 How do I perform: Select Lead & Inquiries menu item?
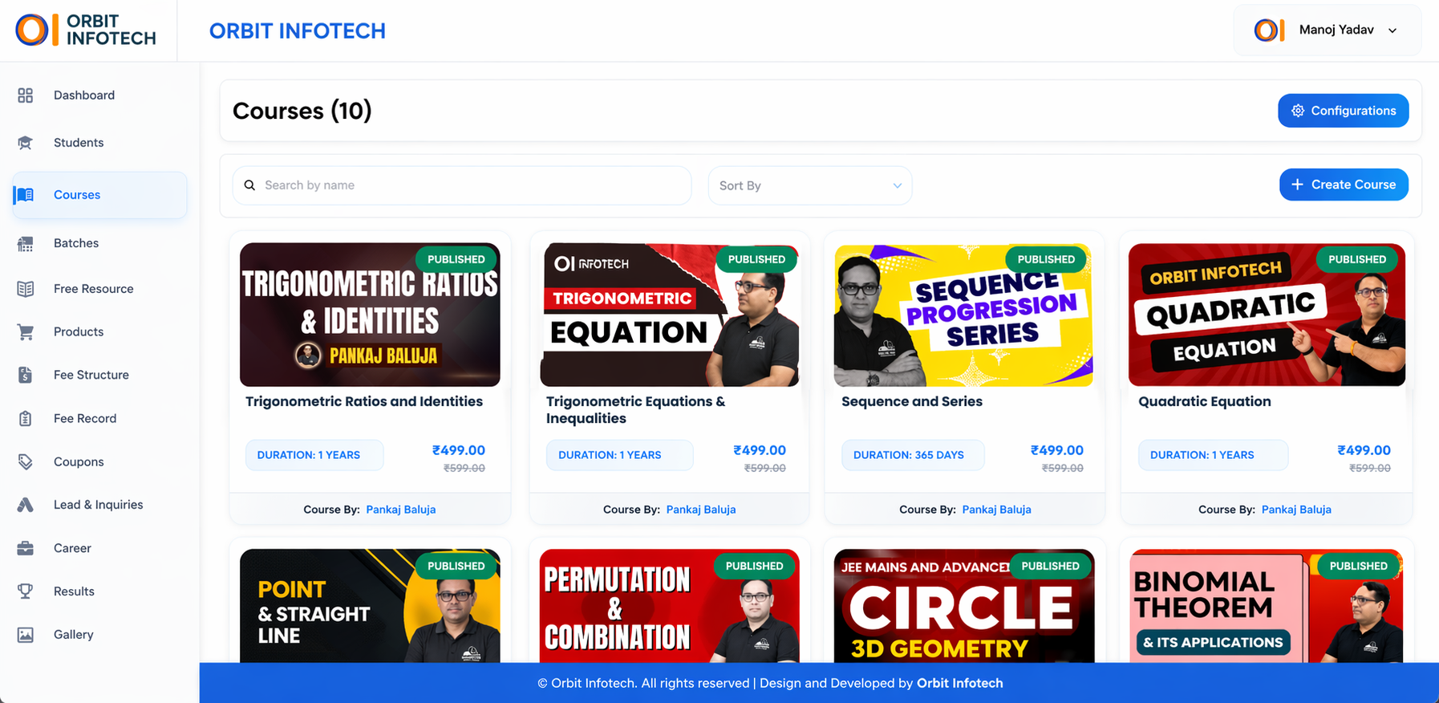[98, 505]
